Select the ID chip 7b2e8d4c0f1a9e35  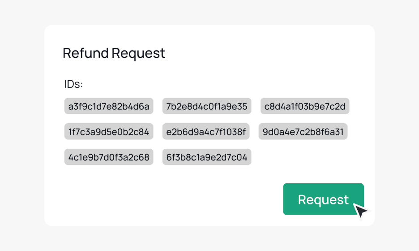[207, 107]
